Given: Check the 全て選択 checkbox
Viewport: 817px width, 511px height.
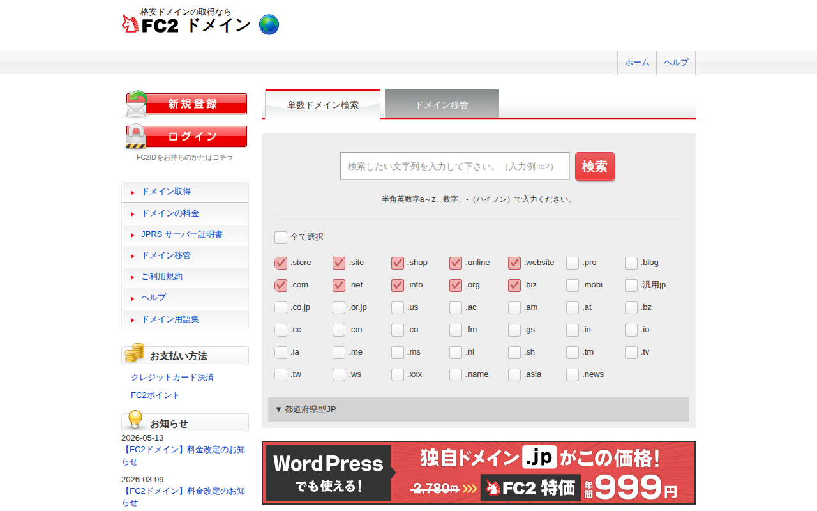Looking at the screenshot, I should click(281, 238).
